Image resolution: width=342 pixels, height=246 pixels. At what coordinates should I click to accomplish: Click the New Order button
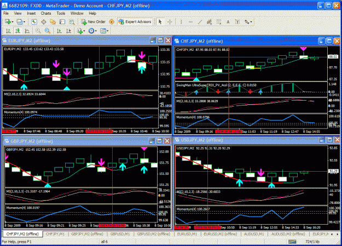click(x=94, y=21)
